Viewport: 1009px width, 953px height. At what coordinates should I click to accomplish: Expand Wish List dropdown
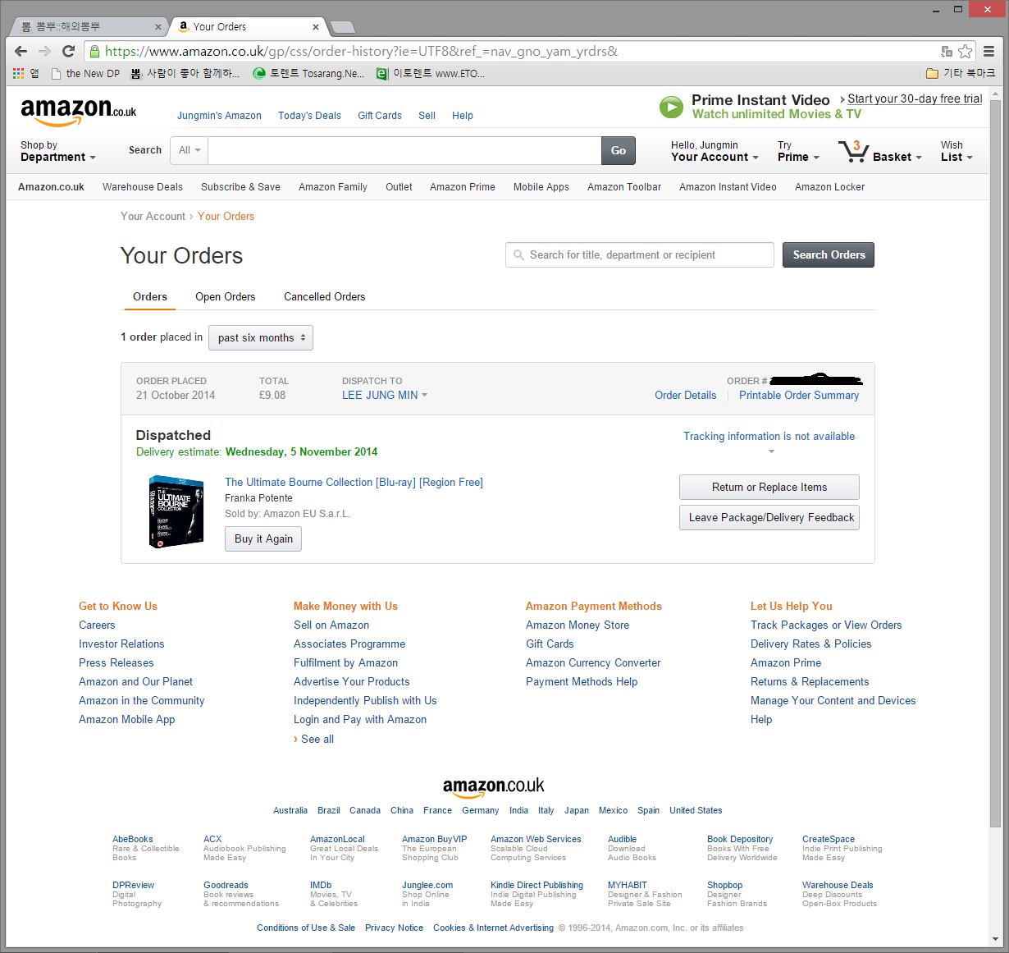point(956,151)
